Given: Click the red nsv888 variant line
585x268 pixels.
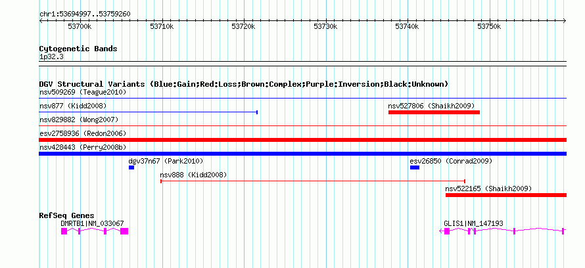Looking at the screenshot, I should point(313,181).
